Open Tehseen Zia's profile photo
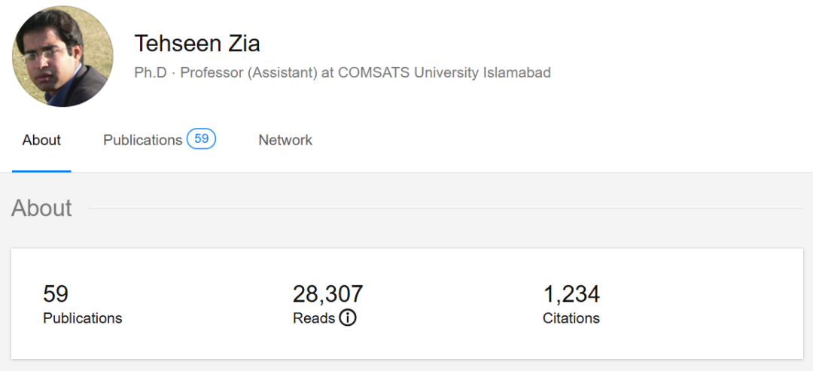 coord(62,56)
